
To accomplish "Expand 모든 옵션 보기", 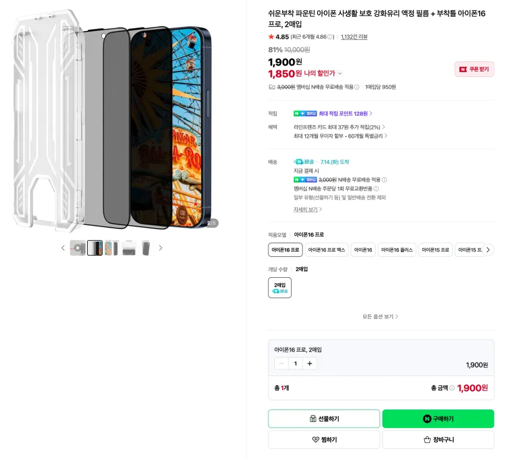I will tap(381, 317).
